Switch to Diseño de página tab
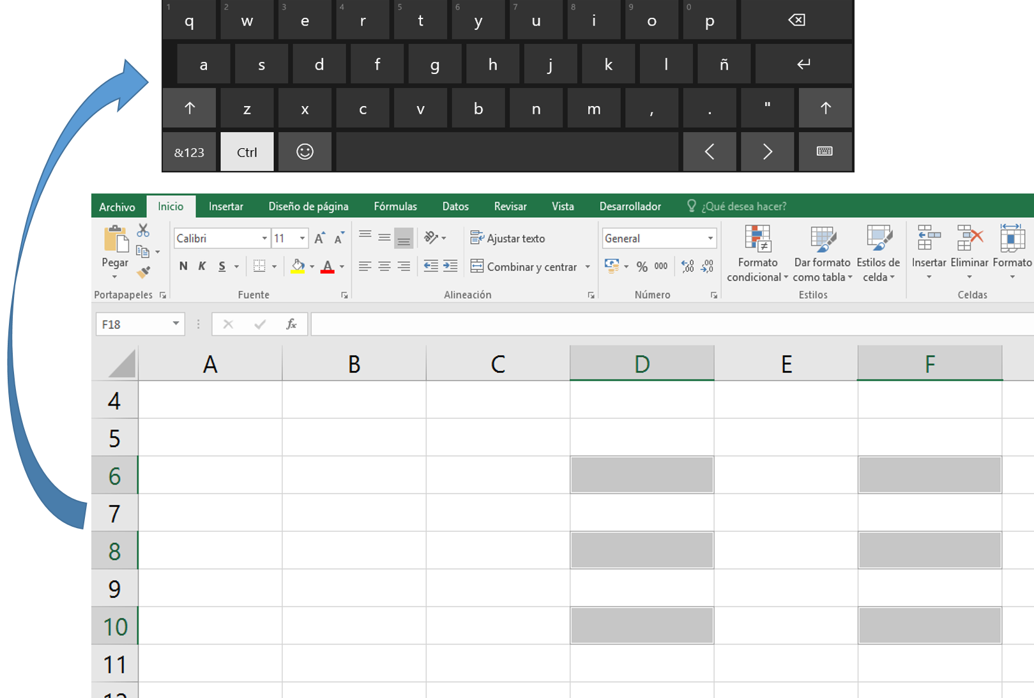 tap(308, 207)
